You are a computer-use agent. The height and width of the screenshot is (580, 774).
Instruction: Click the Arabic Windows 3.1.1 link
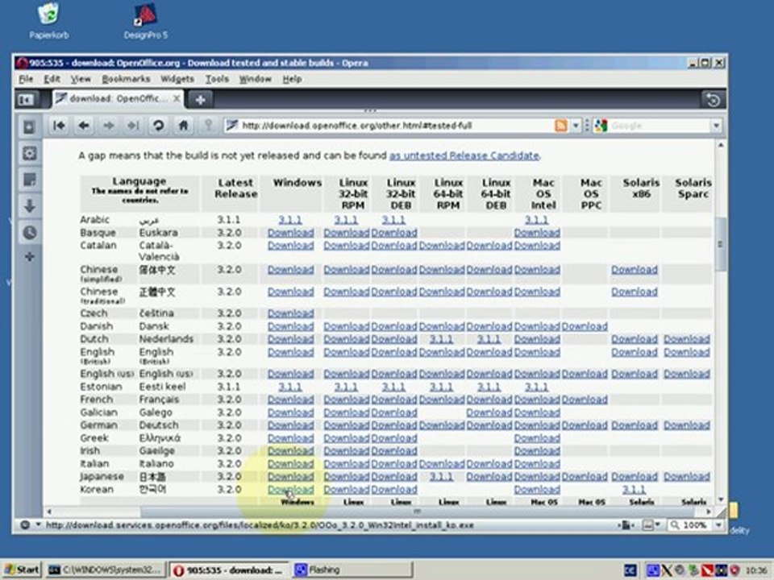tap(289, 220)
